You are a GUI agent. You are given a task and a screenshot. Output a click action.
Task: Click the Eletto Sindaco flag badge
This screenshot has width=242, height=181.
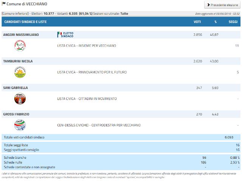pyautogui.click(x=65, y=35)
